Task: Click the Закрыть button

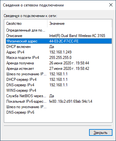Action: point(101,133)
